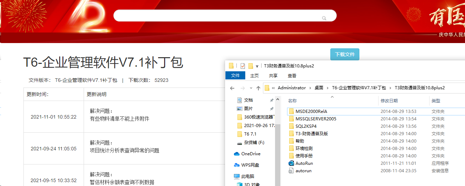The image size is (465, 186).
Task: Sort files by the 修改日期 column header
Action: tap(389, 101)
